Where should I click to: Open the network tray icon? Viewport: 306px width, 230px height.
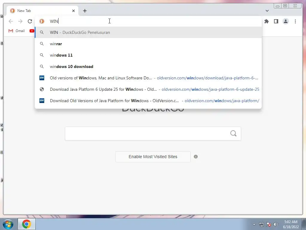click(x=261, y=224)
